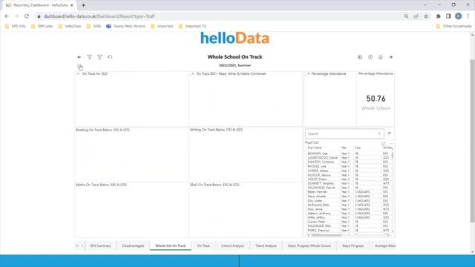Open the Steps Progress tab
The height and width of the screenshot is (267, 475).
[353, 245]
